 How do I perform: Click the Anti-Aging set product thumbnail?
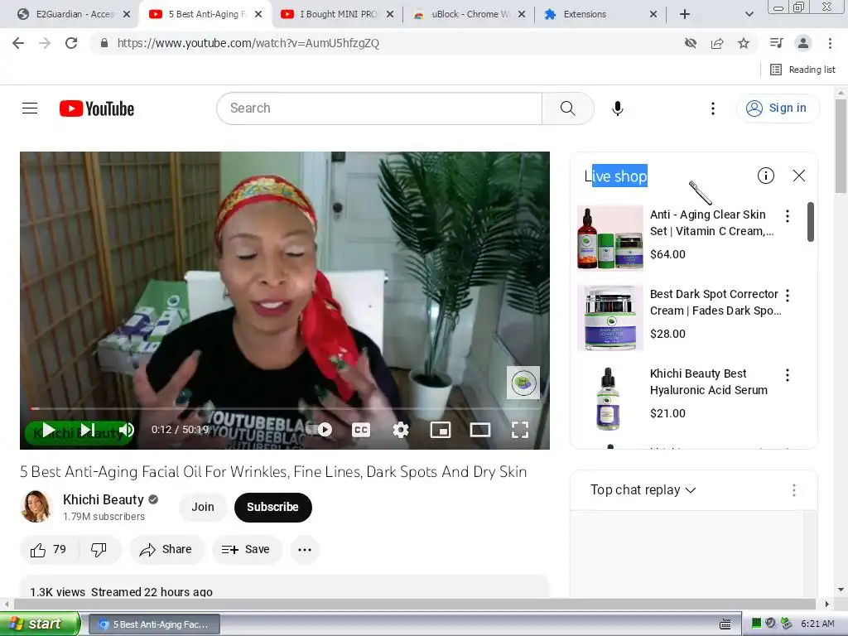[x=610, y=238]
